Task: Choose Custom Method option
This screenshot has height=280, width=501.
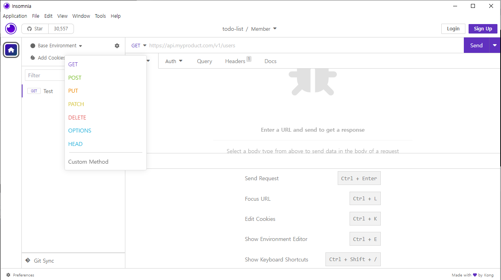Action: (106, 162)
